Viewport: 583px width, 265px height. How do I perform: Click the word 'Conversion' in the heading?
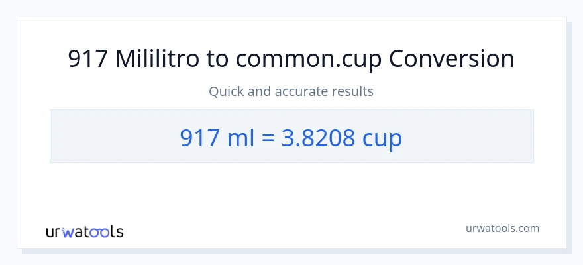[452, 59]
